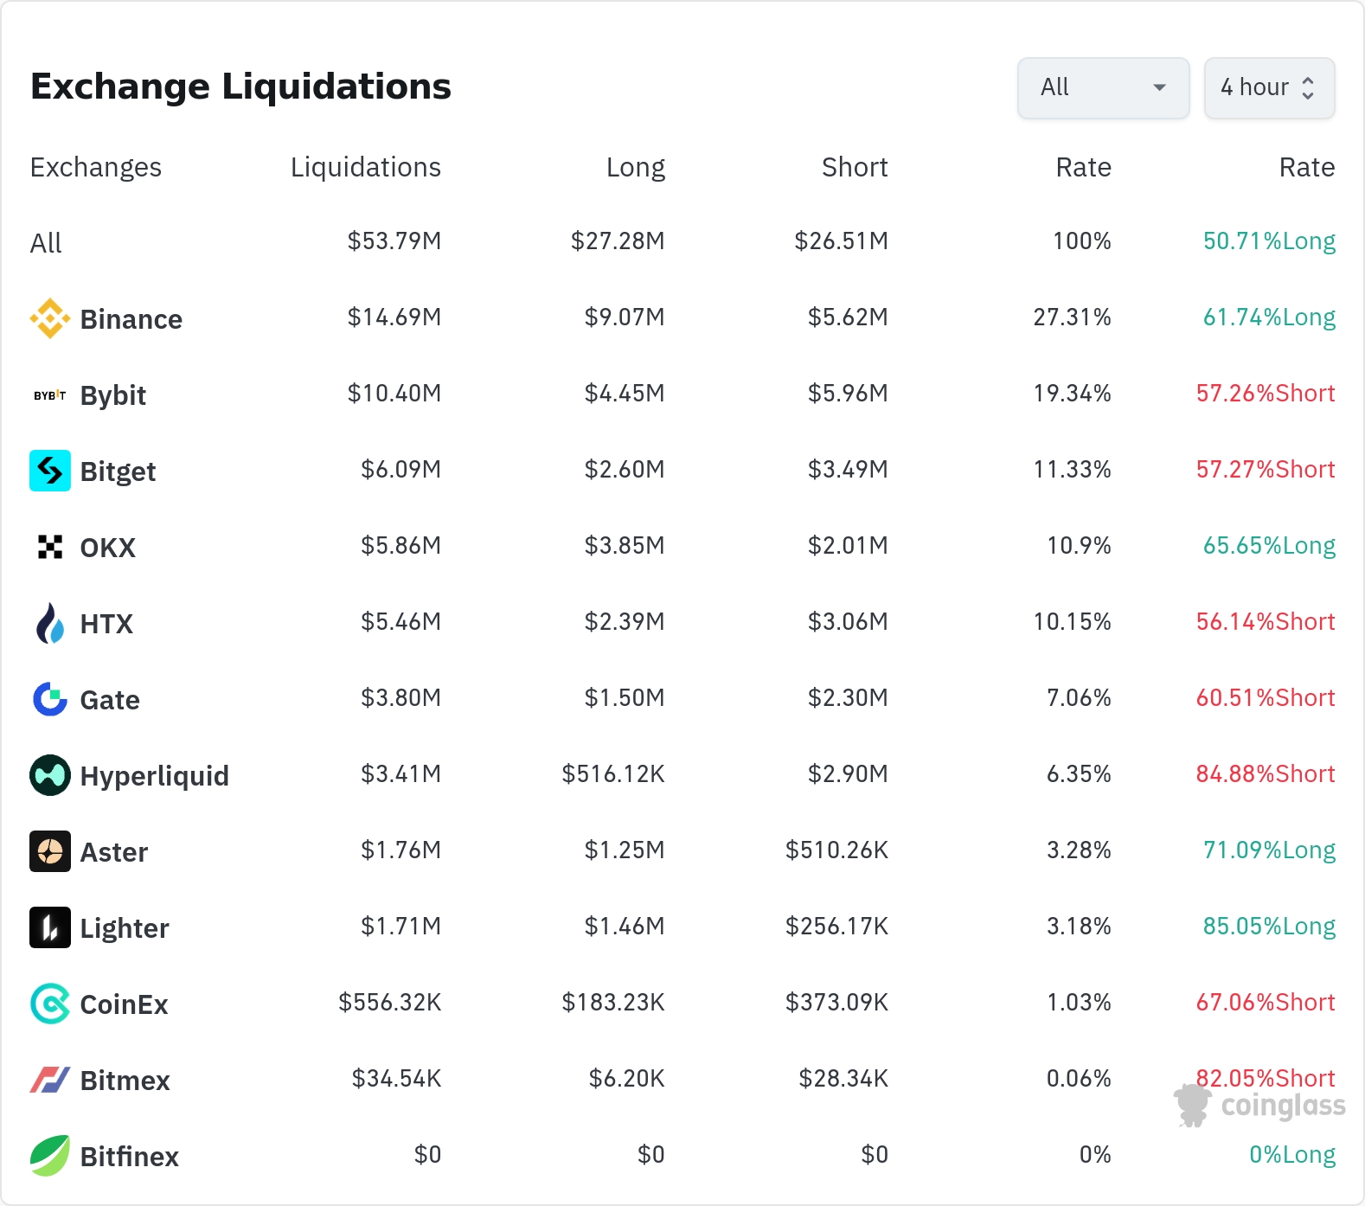Sort table by Short column header
Screen dimensions: 1365x1206
[x=854, y=167]
